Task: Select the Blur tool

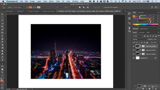Action: [2, 51]
